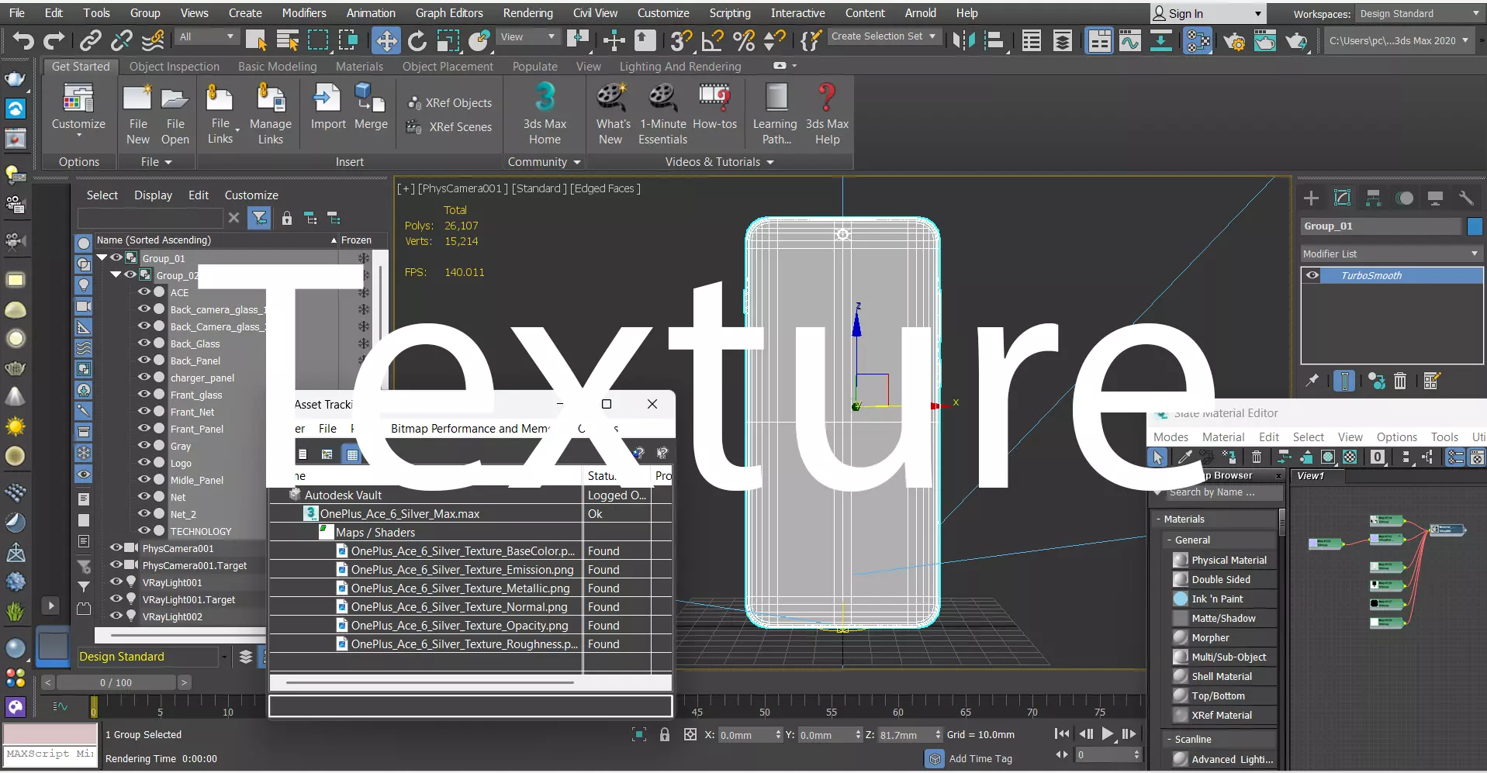Click the time slider 0 / 100 handle
This screenshot has height=773, width=1487.
pos(116,682)
